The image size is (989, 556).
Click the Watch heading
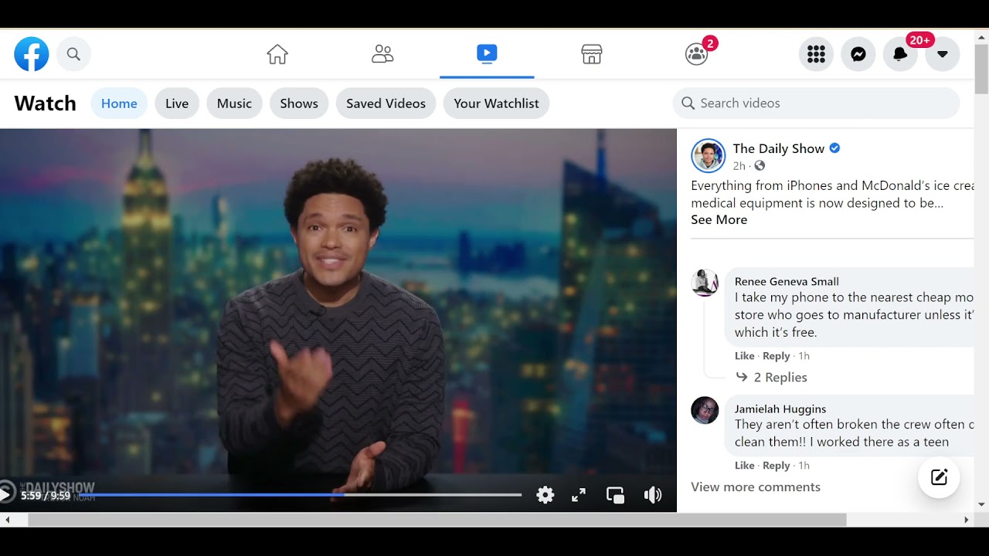[46, 103]
